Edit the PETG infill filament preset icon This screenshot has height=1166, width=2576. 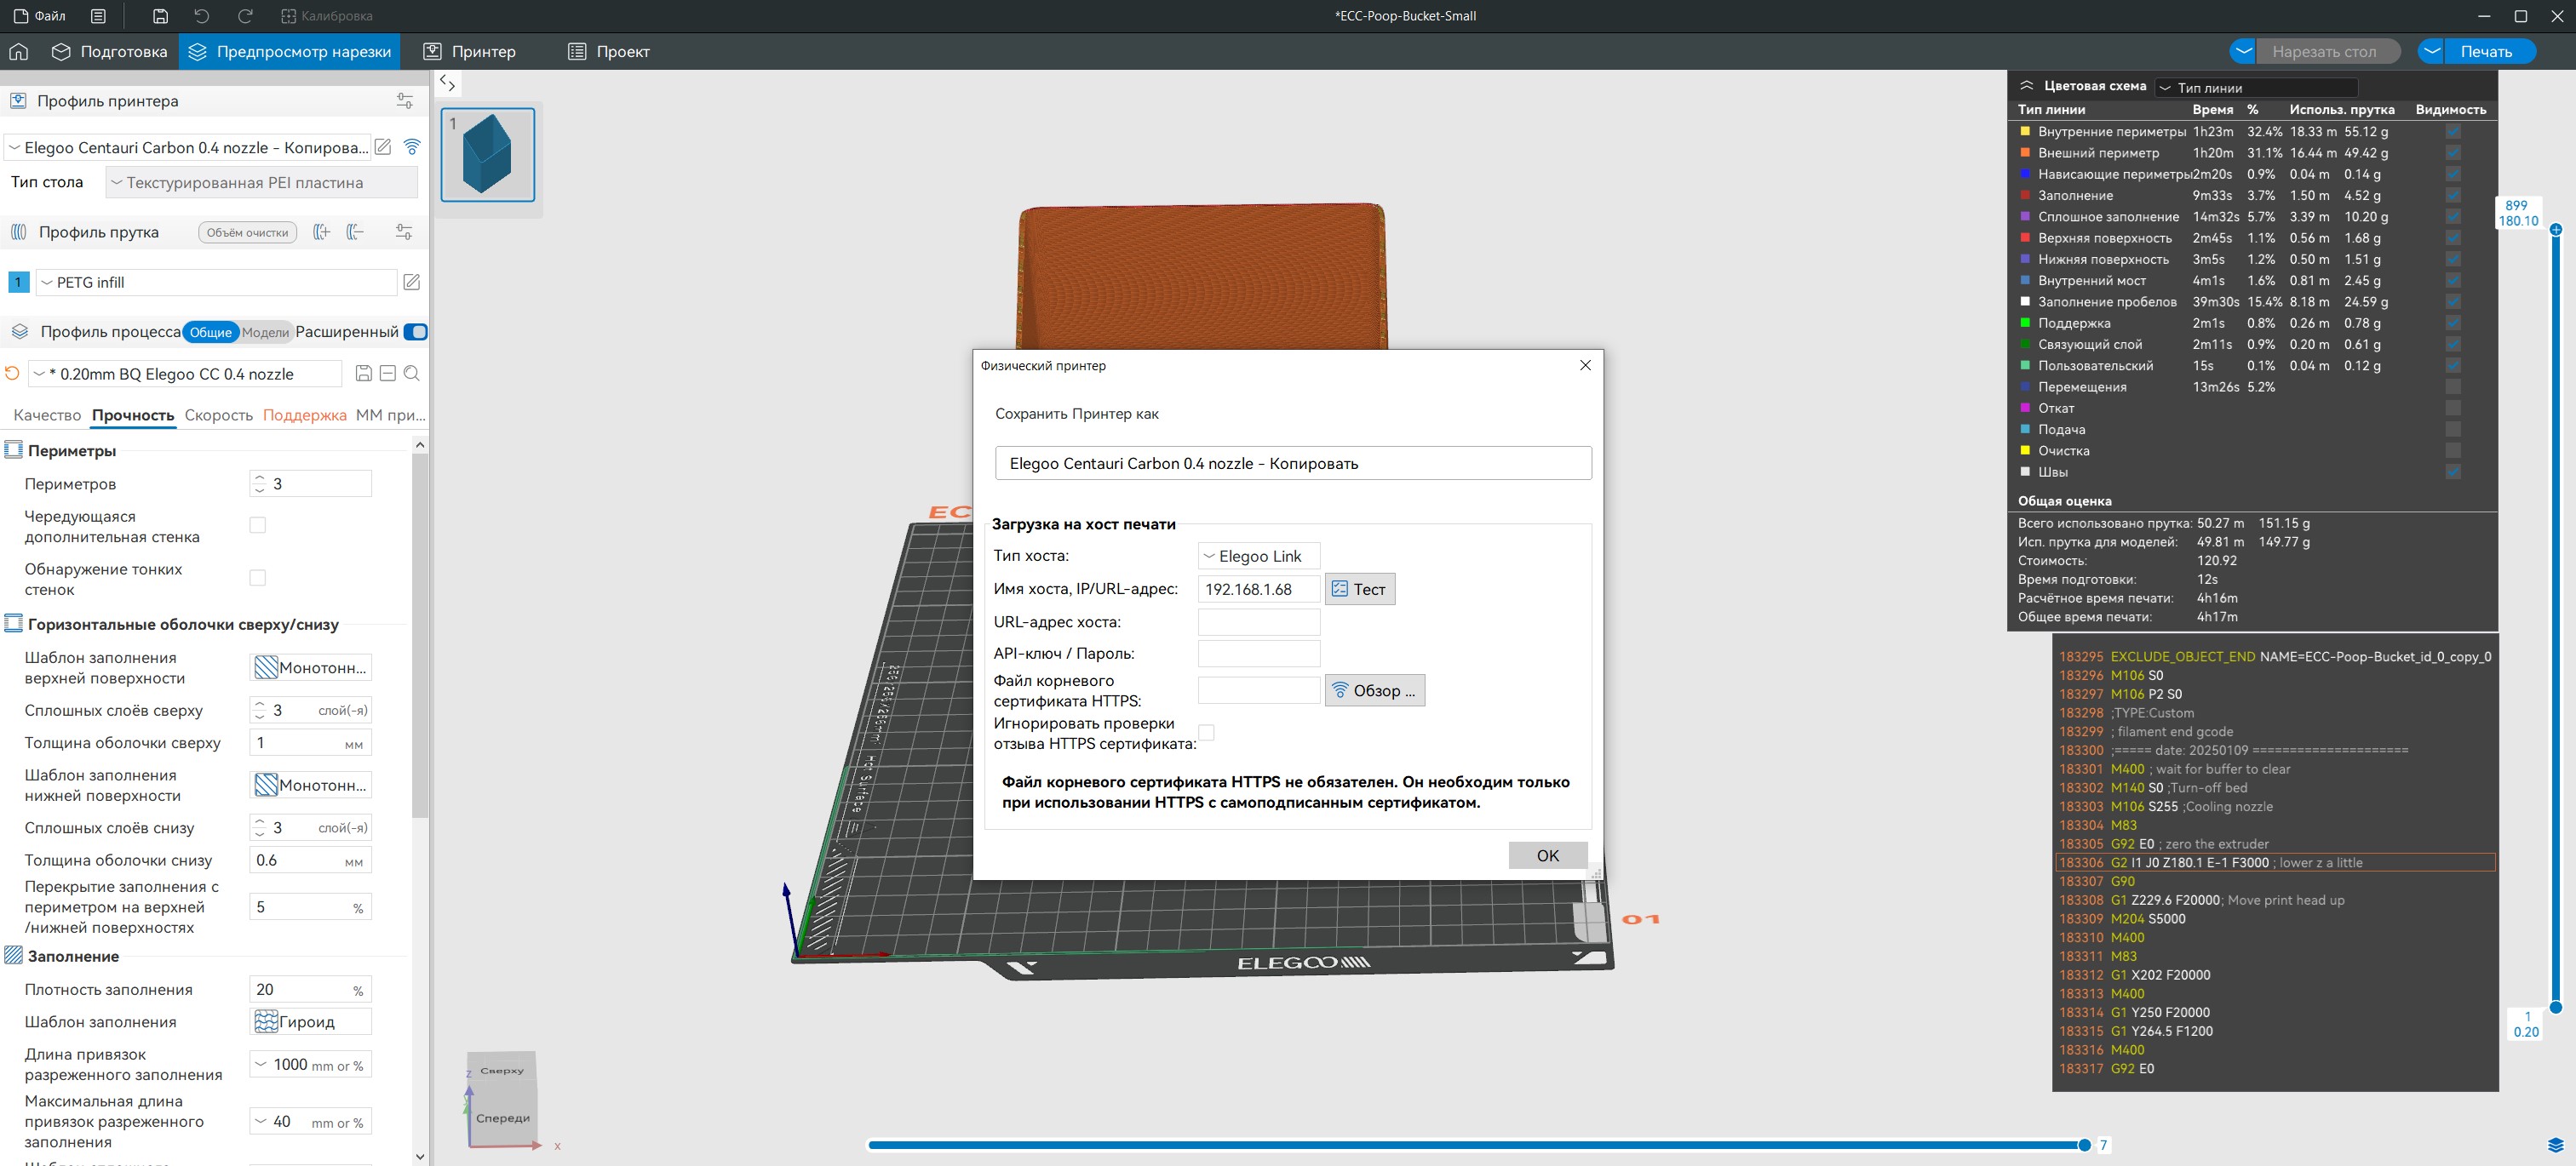tap(411, 283)
